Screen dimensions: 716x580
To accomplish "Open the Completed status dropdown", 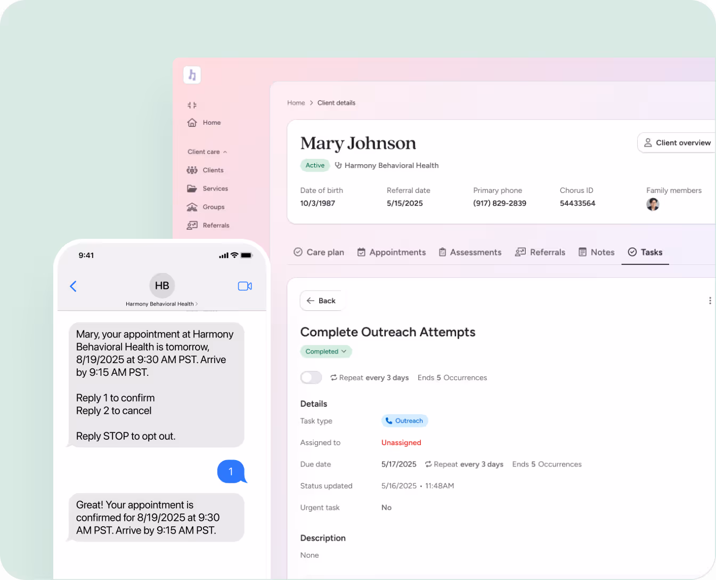I will click(x=326, y=351).
